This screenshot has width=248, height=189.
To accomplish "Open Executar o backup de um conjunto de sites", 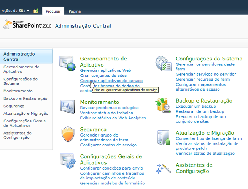I will (x=201, y=119).
